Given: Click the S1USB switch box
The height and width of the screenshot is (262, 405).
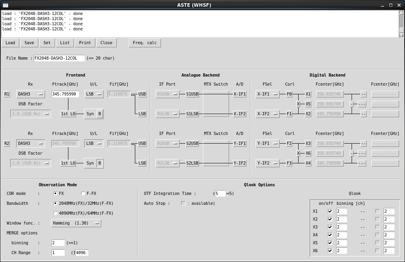Looking at the screenshot, I should click(x=193, y=94).
